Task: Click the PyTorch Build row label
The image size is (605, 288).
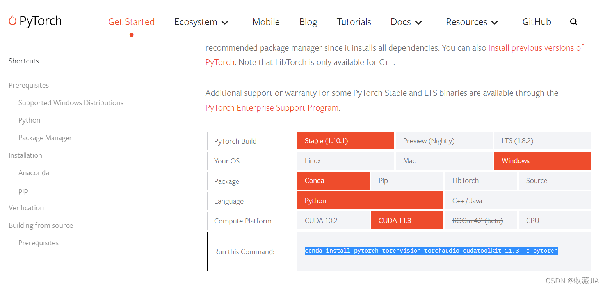Action: click(x=235, y=141)
